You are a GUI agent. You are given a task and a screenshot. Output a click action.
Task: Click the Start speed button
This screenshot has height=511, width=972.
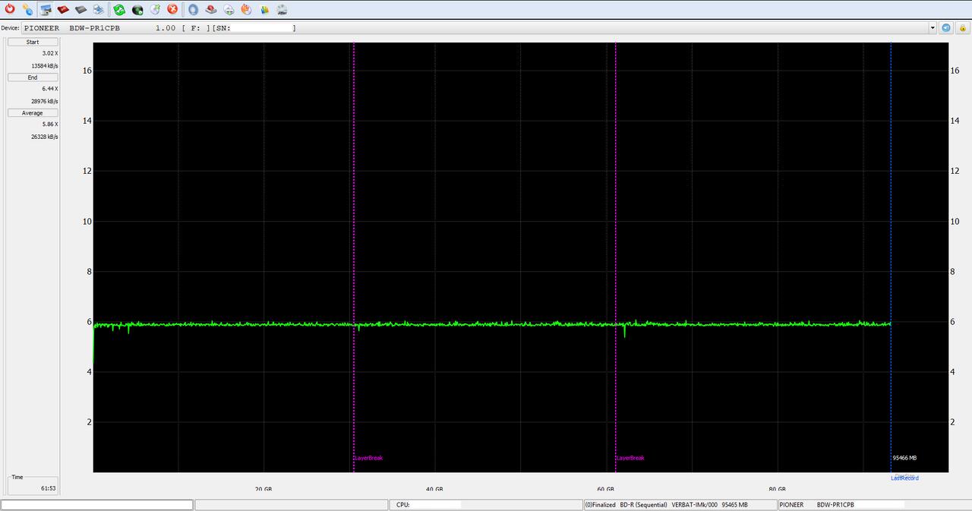click(33, 42)
